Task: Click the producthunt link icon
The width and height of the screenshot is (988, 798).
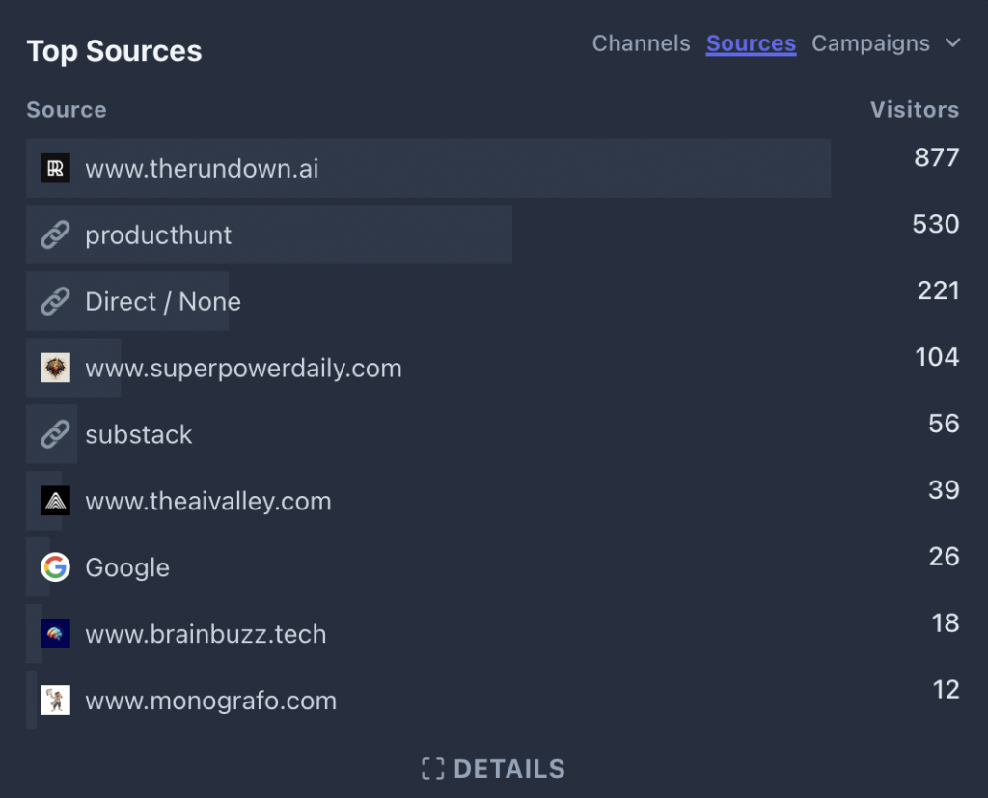Action: point(55,235)
